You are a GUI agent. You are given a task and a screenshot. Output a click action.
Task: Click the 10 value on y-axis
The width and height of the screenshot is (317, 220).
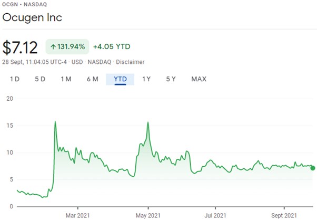point(9,152)
